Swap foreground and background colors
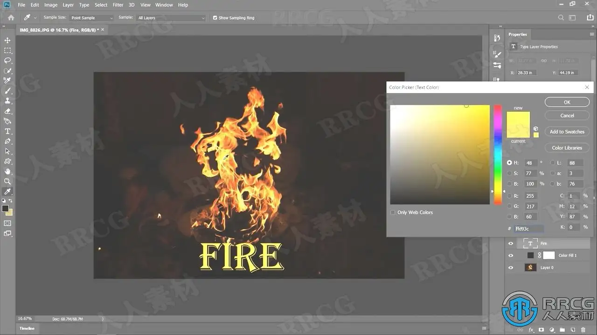 11,201
